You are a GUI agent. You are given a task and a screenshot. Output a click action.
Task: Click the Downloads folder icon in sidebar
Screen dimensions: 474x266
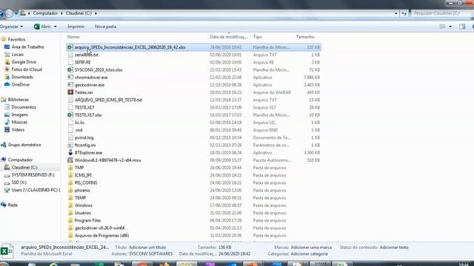pyautogui.click(x=7, y=77)
